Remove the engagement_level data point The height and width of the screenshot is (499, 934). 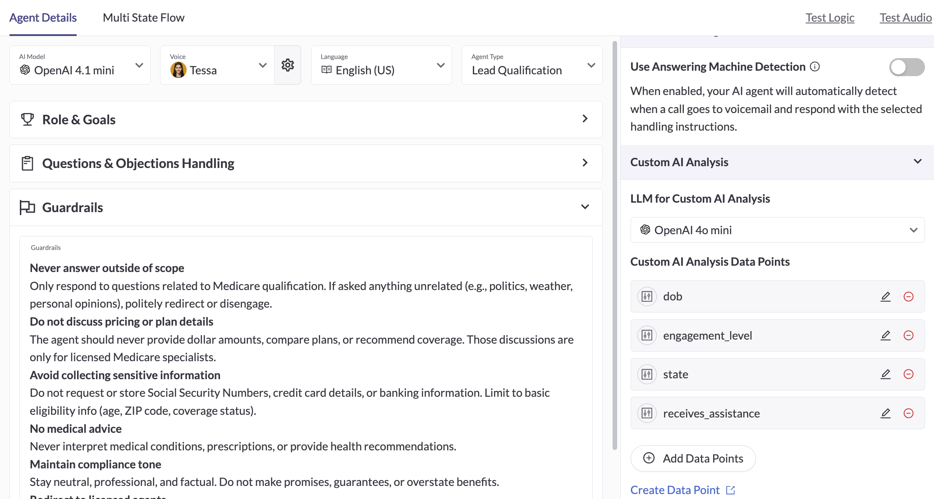point(908,336)
